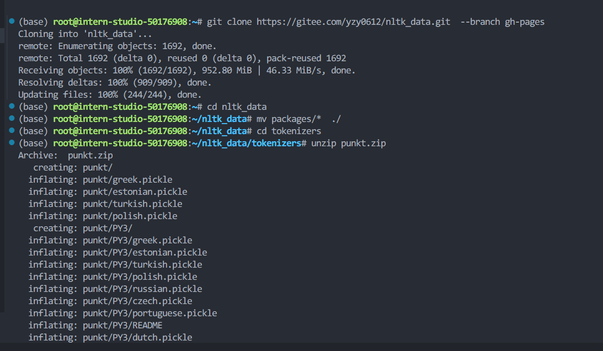Click the 'Receiving objects: 100%' output line
Screen dimensions: 603x351
pos(187,71)
